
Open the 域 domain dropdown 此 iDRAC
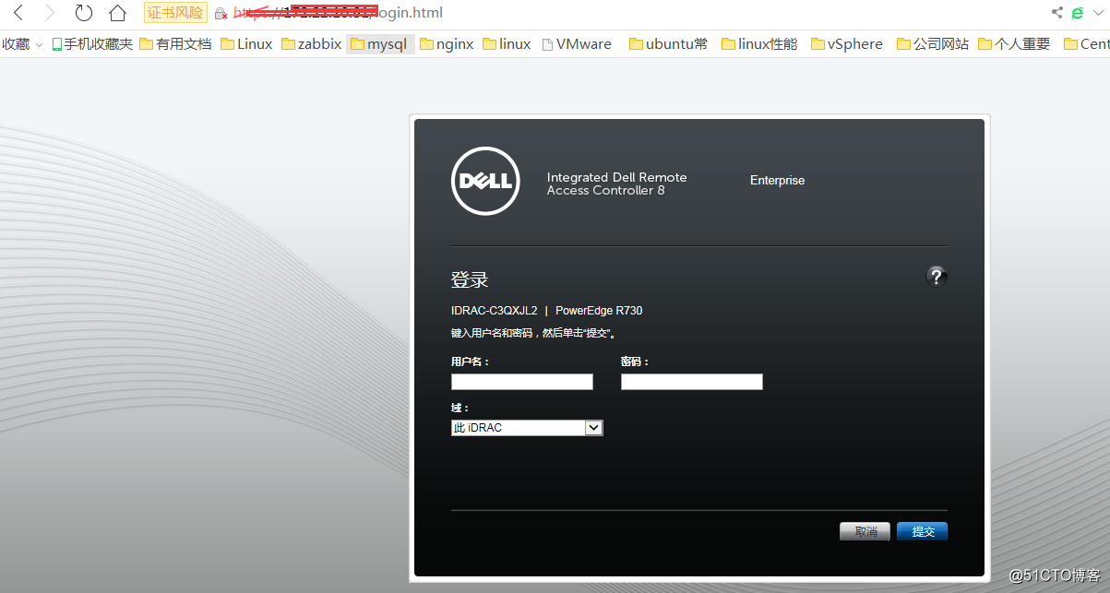(527, 428)
